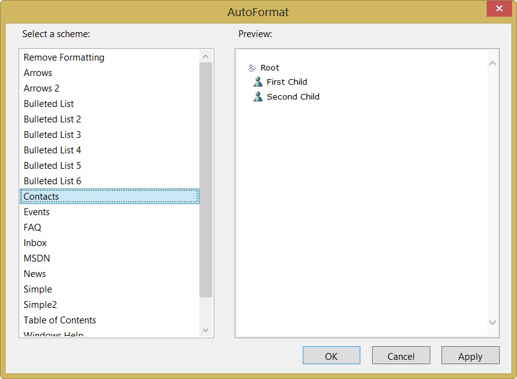The width and height of the screenshot is (517, 379).
Task: Select the Events scheme
Action: click(x=110, y=212)
